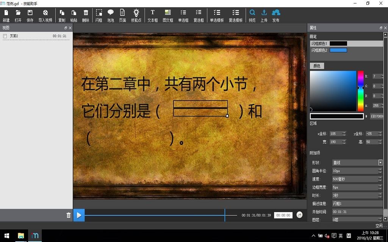Click the resize handle of the flash frame
This screenshot has height=242, width=388.
(227, 116)
